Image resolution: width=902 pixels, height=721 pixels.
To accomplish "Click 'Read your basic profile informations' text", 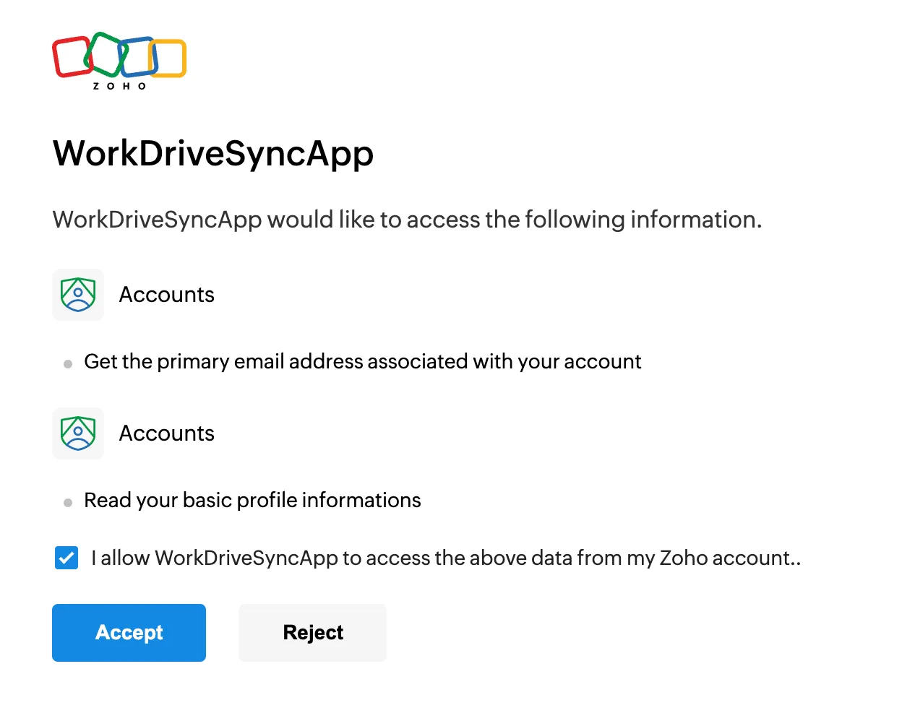I will click(252, 500).
